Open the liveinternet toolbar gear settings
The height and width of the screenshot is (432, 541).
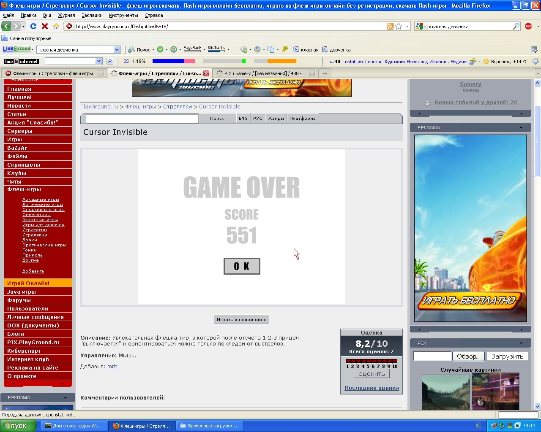pyautogui.click(x=536, y=61)
